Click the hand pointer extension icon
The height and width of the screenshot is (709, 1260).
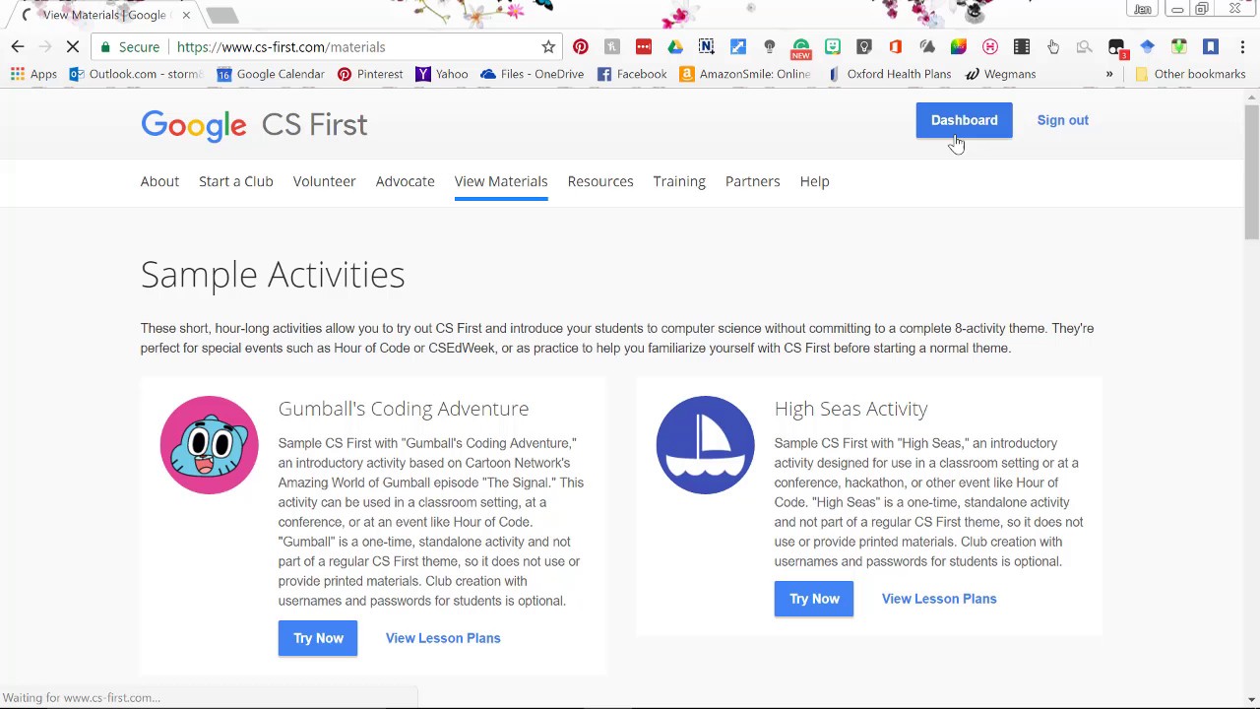[x=1053, y=47]
